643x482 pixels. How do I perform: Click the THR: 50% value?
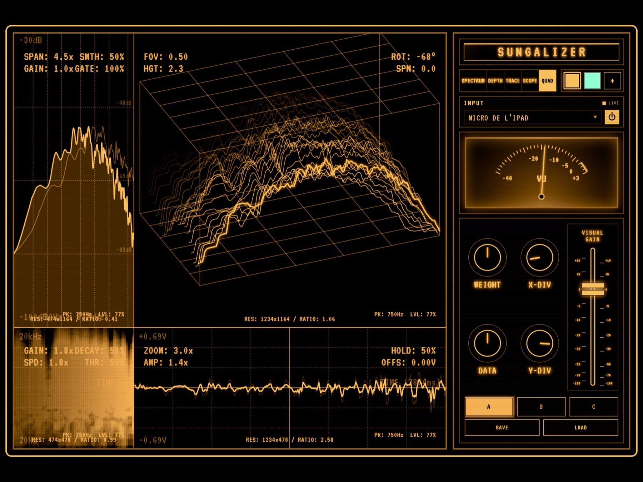click(105, 363)
